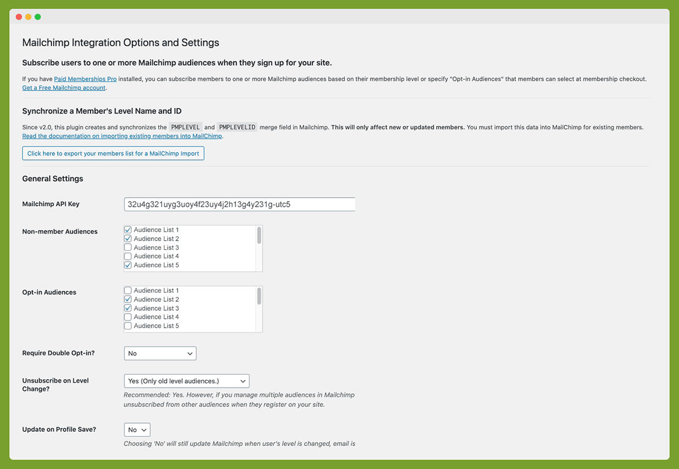Click the Mailchimp API Key label
This screenshot has height=469, width=679.
click(51, 204)
